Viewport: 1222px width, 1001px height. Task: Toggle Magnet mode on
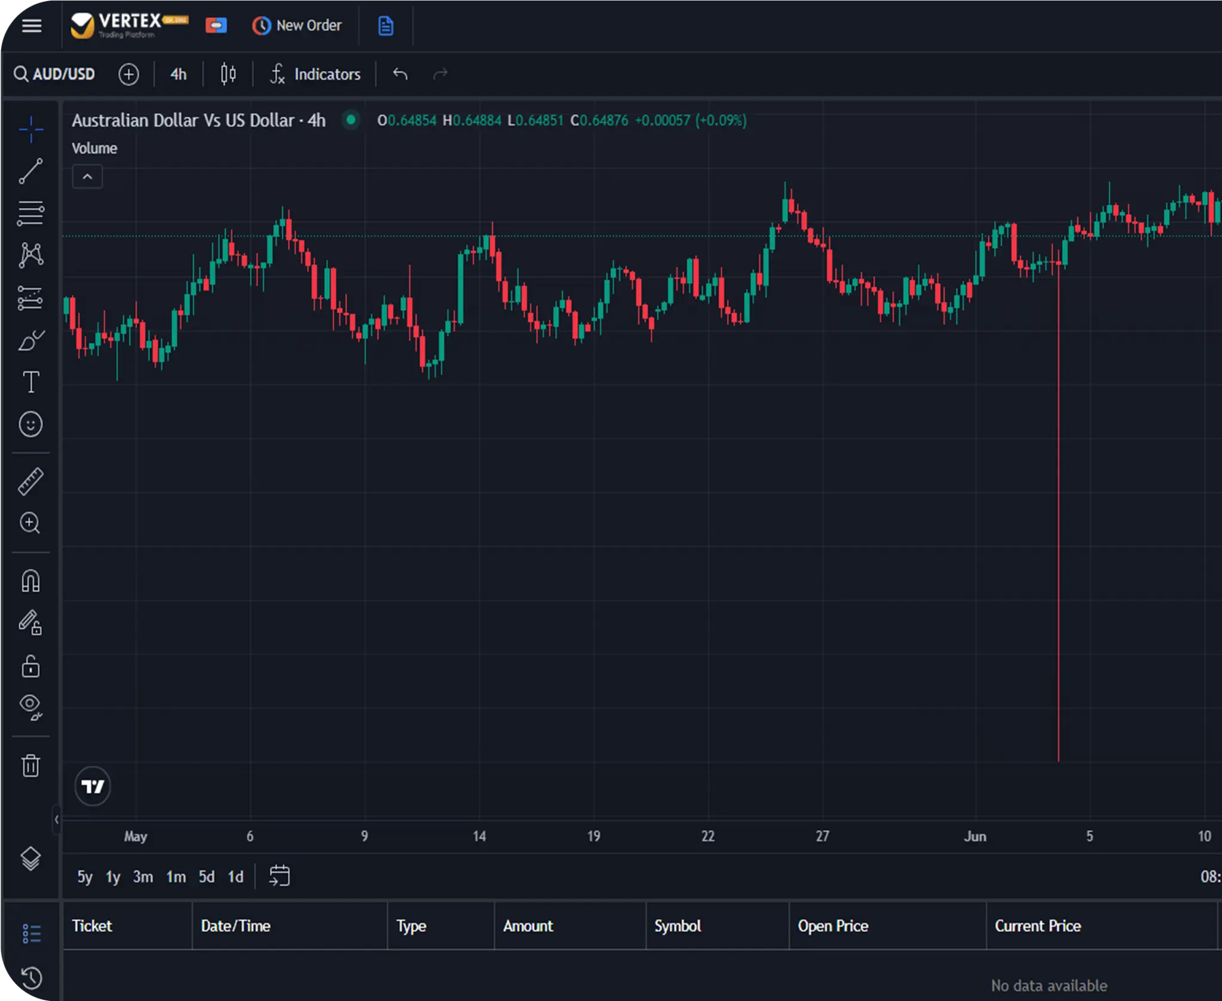point(30,580)
